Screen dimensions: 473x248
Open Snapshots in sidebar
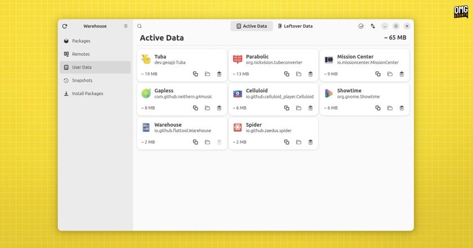click(x=95, y=80)
